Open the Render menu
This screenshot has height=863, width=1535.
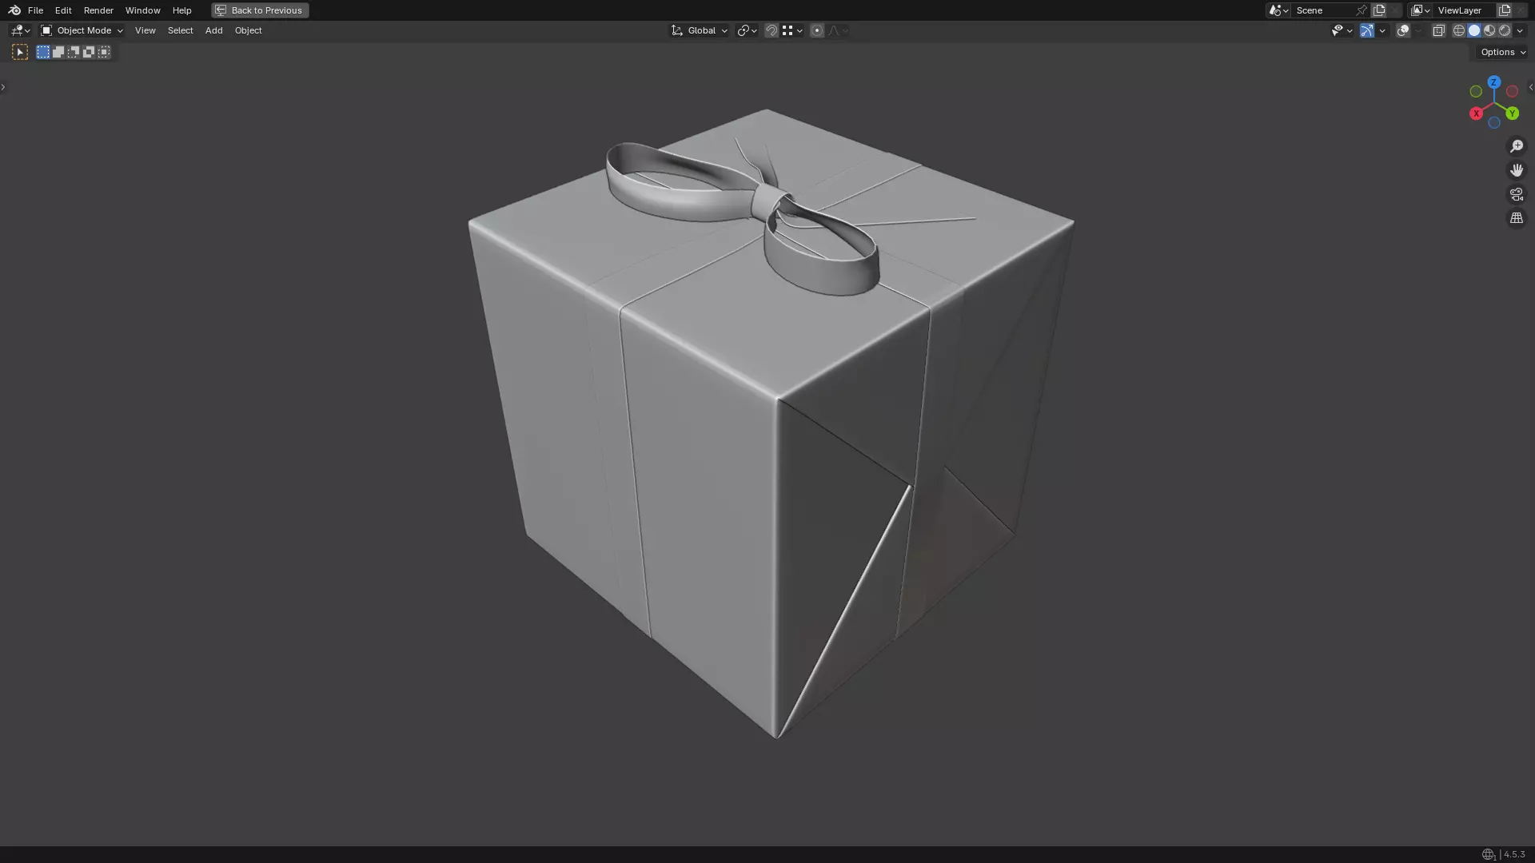point(98,10)
